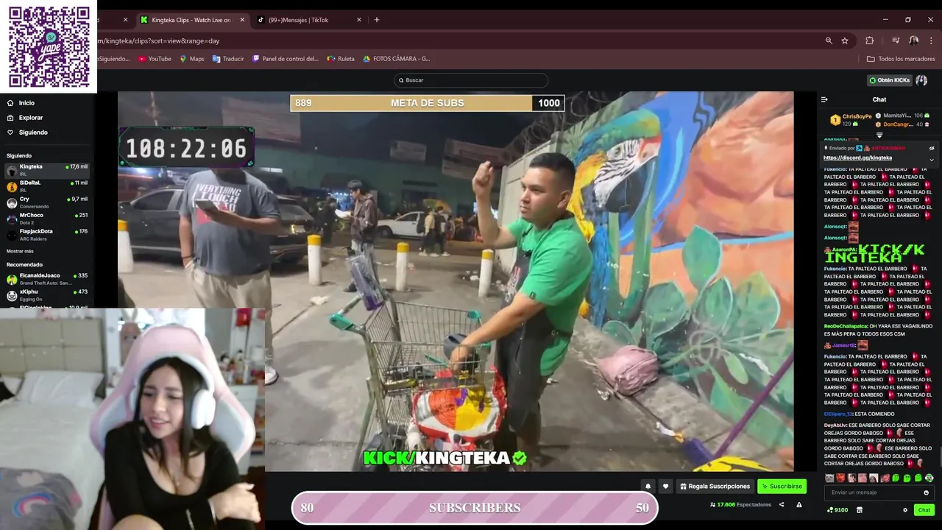Click the 17.606 Espectadores count

pyautogui.click(x=740, y=505)
